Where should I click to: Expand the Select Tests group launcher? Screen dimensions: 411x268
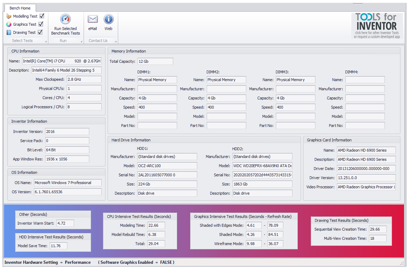click(x=46, y=41)
